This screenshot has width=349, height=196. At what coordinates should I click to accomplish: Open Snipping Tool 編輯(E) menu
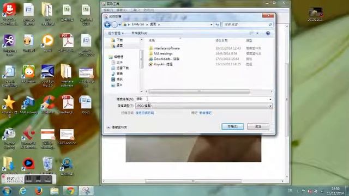click(x=121, y=10)
